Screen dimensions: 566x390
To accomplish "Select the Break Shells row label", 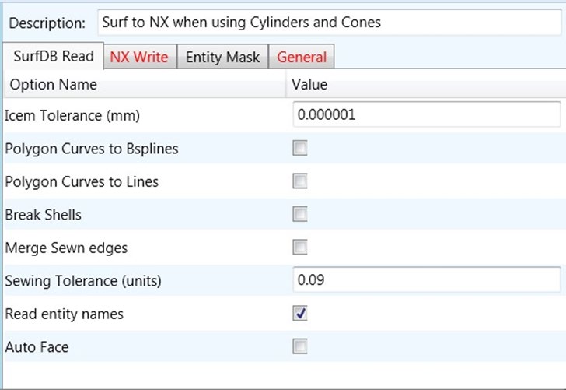I will coord(43,215).
